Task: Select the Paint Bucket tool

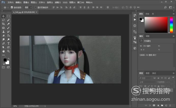Action: point(8,36)
